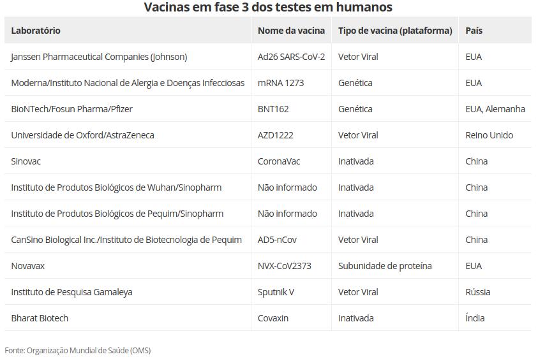Viewport: 538px width, 359px height.
Task: Click the País column header
Action: [474, 31]
